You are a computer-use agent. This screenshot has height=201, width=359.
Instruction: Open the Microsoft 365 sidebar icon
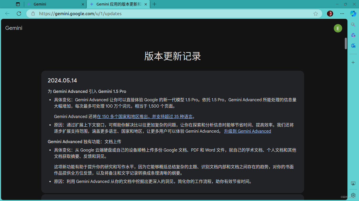pos(353,35)
